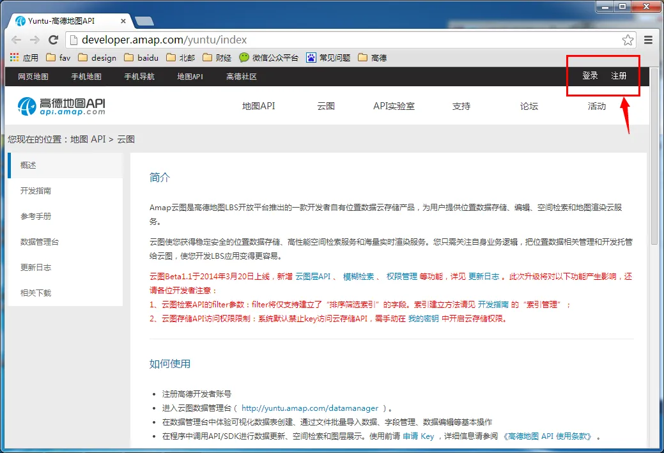Open 支持 in main navigation
Screen dimensions: 664x453
pyautogui.click(x=461, y=106)
